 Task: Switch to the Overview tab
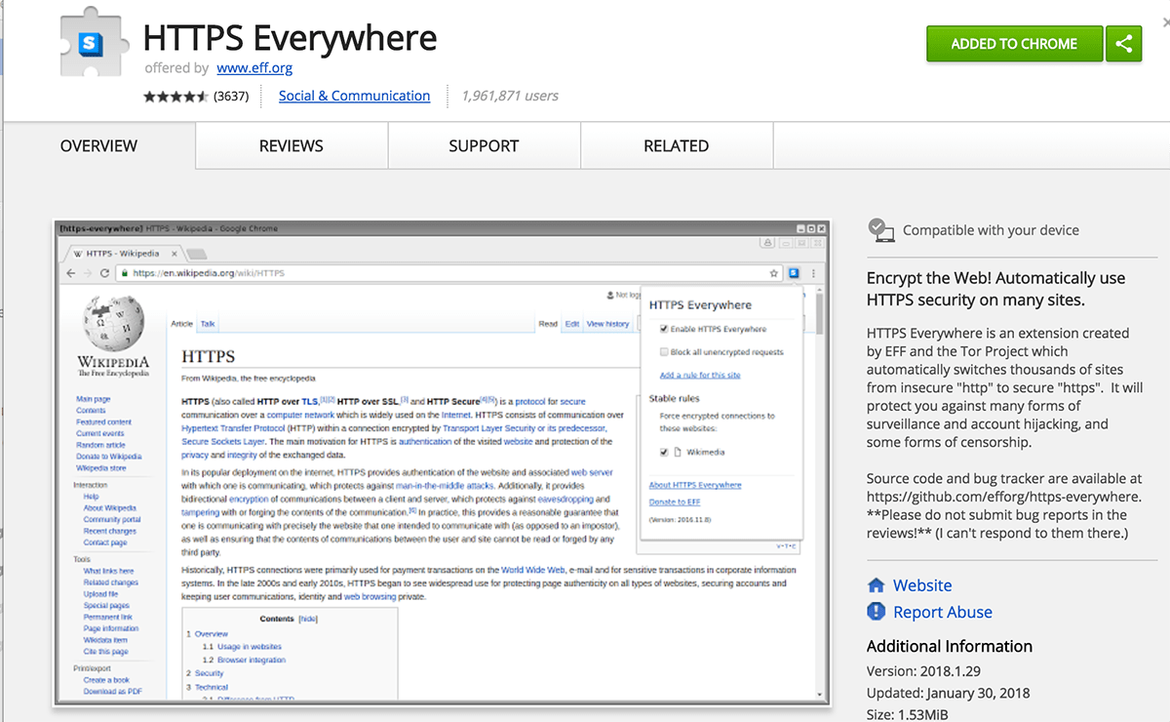(x=98, y=146)
